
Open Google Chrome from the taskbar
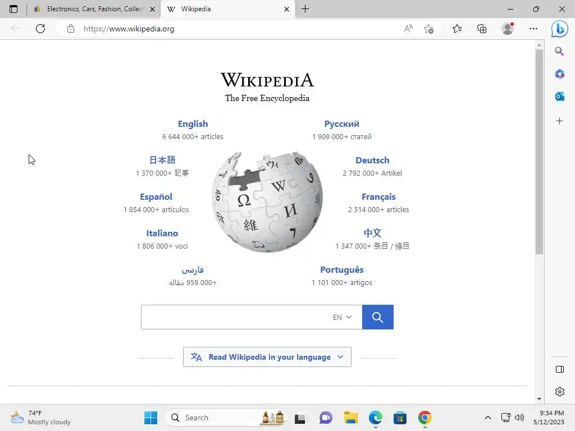pyautogui.click(x=425, y=418)
